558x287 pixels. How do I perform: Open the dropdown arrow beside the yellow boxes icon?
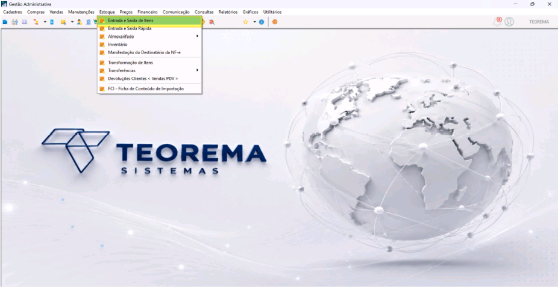click(72, 22)
